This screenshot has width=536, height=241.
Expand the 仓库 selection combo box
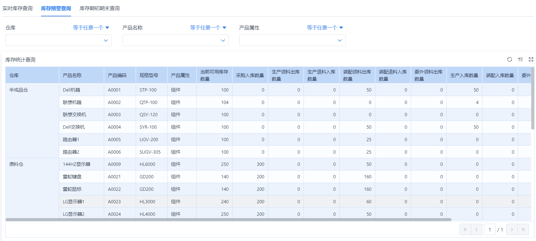(59, 40)
